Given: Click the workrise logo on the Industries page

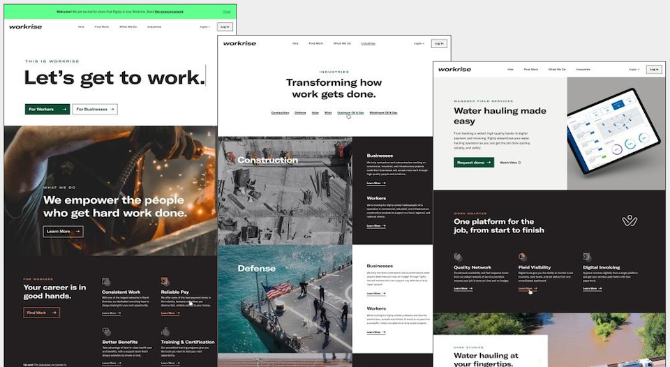Looking at the screenshot, I should click(239, 43).
